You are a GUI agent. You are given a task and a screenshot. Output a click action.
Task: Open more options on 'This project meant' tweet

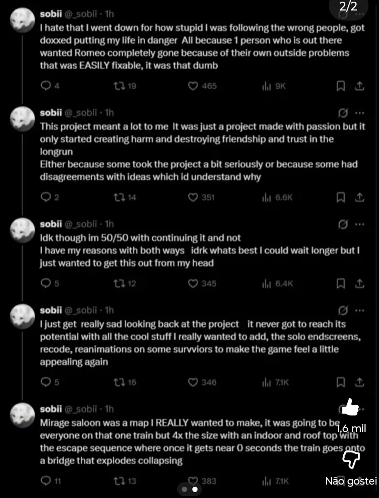[x=359, y=113]
